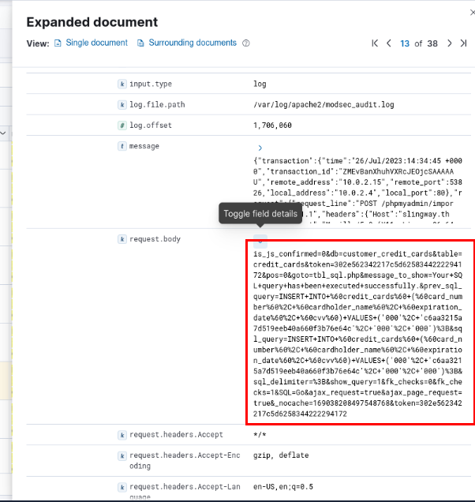Click log.offset number field icon
The height and width of the screenshot is (502, 475).
[x=122, y=126]
